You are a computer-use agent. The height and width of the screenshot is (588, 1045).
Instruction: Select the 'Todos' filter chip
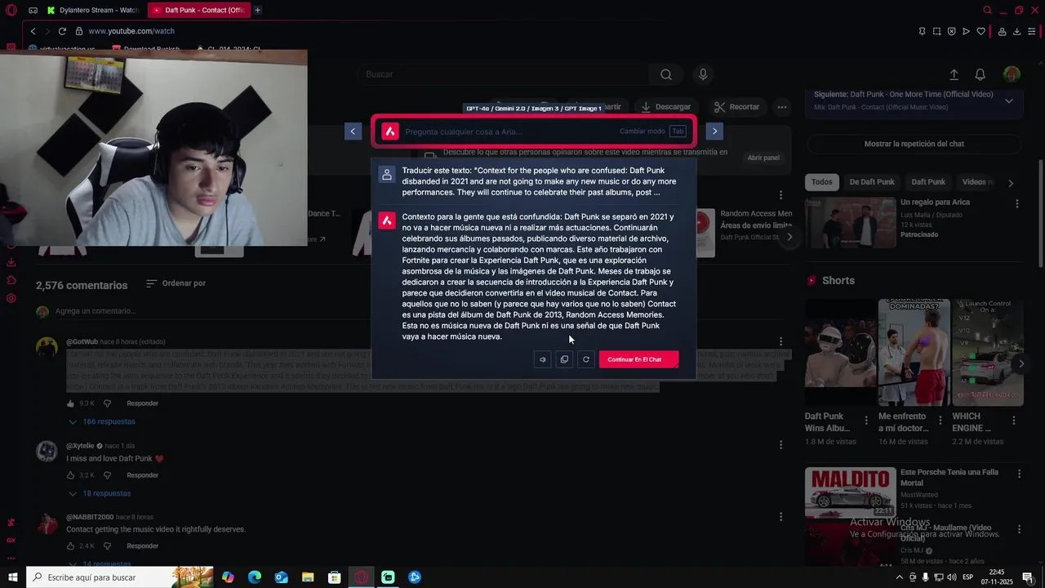click(822, 182)
